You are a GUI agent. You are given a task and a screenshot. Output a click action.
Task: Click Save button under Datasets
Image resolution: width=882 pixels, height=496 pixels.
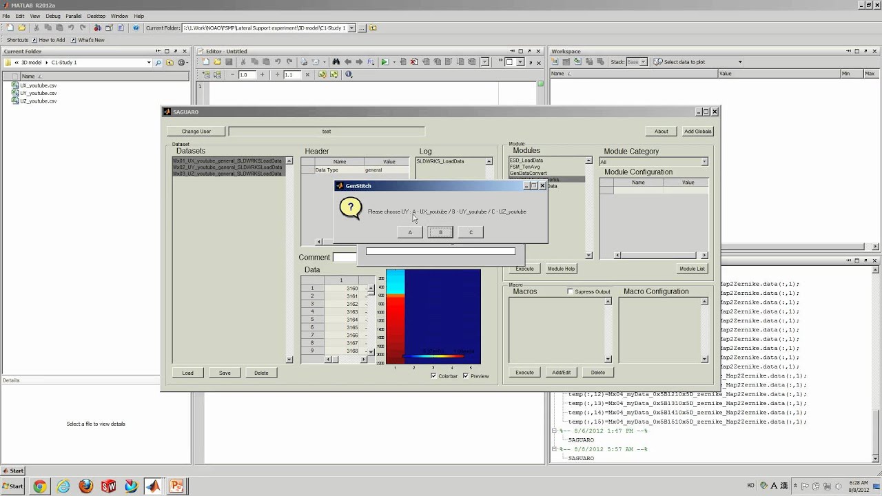[225, 373]
